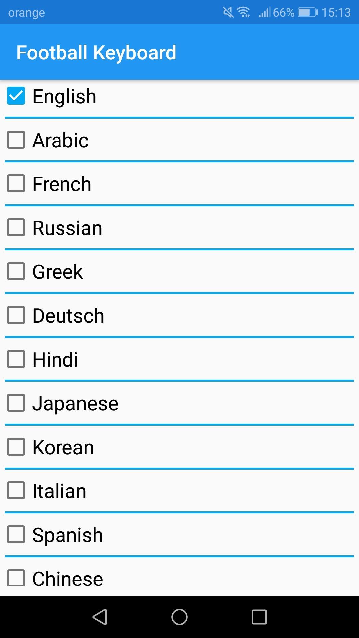Select the Italian checkbox
The height and width of the screenshot is (638, 359).
[16, 490]
